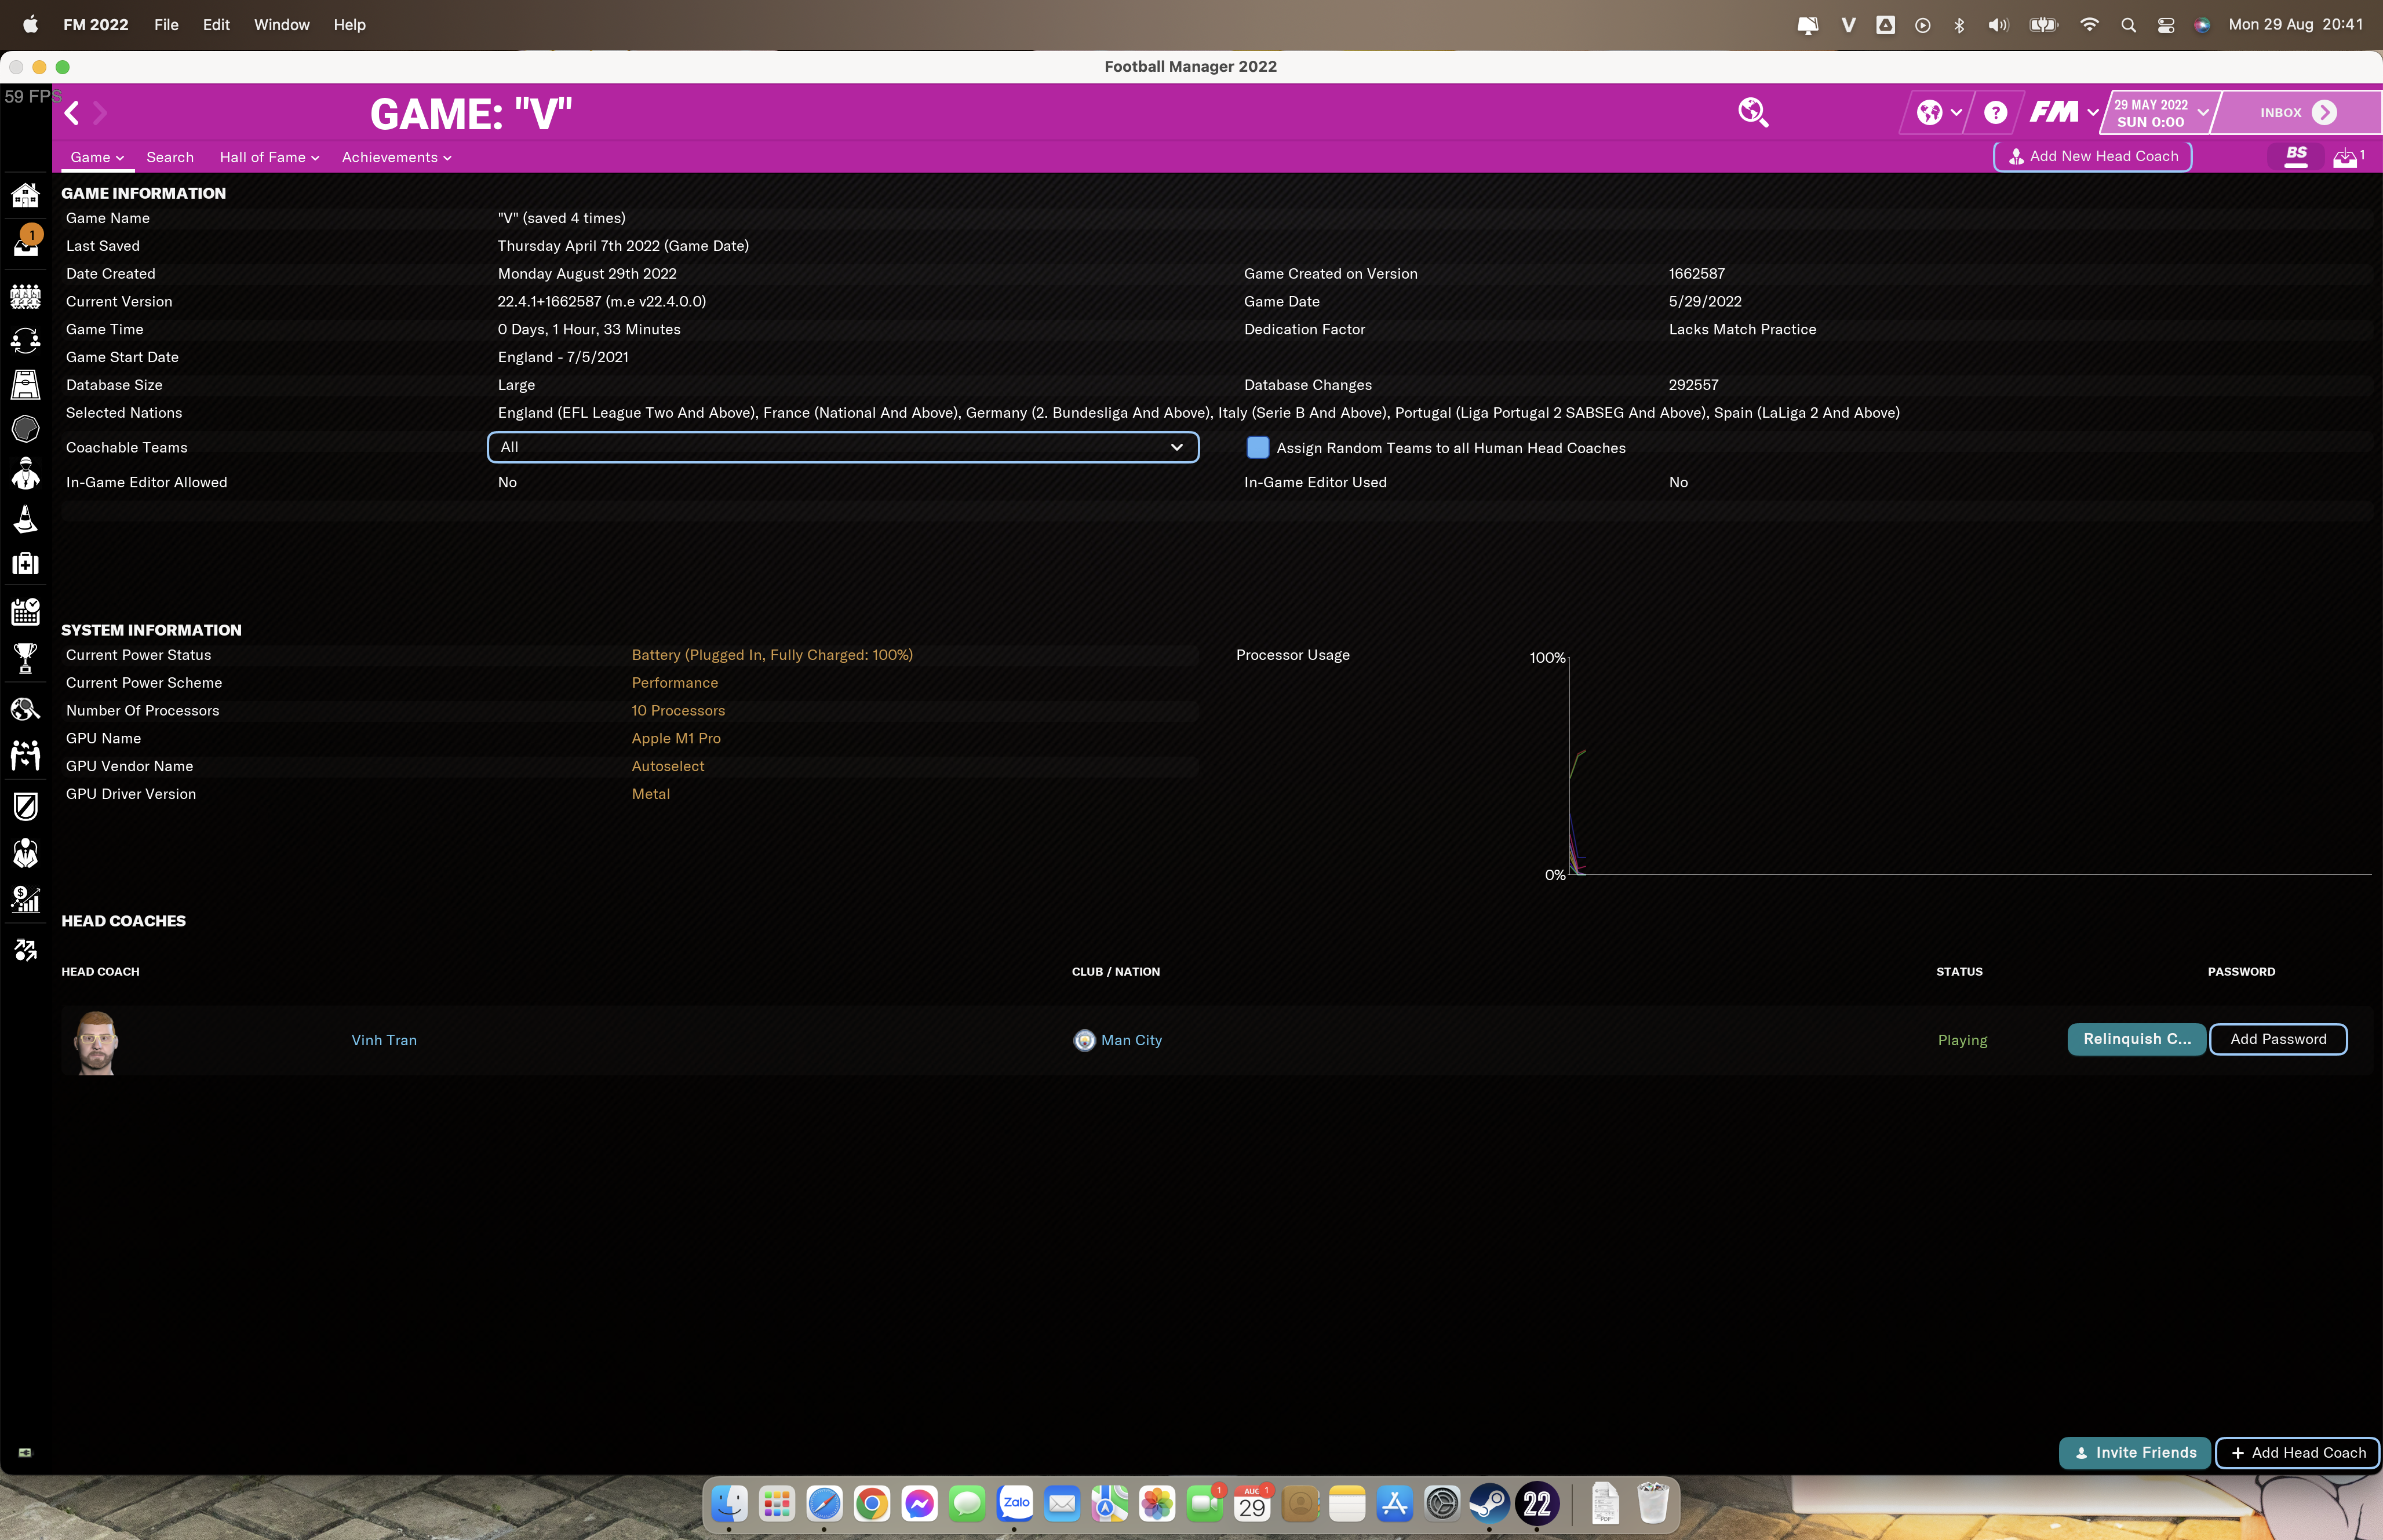Continue to Inbox with the Inbox button
Image resolution: width=2383 pixels, height=1540 pixels.
tap(2298, 113)
